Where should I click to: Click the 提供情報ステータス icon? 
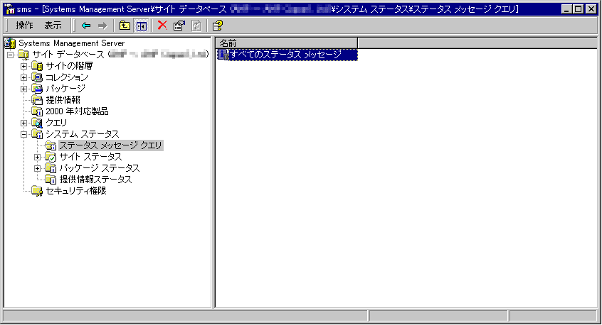pyautogui.click(x=51, y=180)
